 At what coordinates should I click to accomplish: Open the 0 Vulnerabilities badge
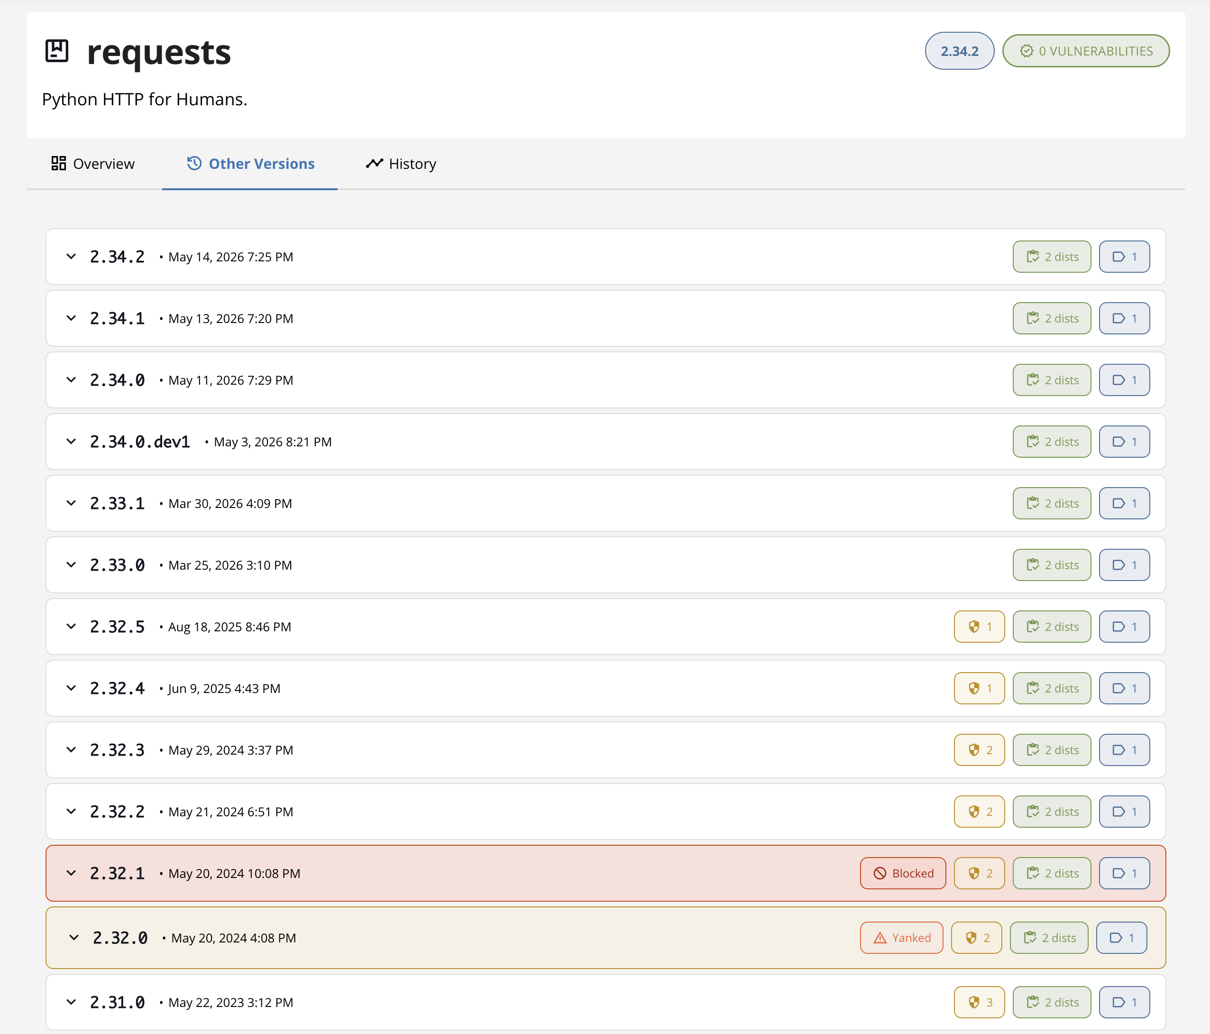tap(1086, 51)
